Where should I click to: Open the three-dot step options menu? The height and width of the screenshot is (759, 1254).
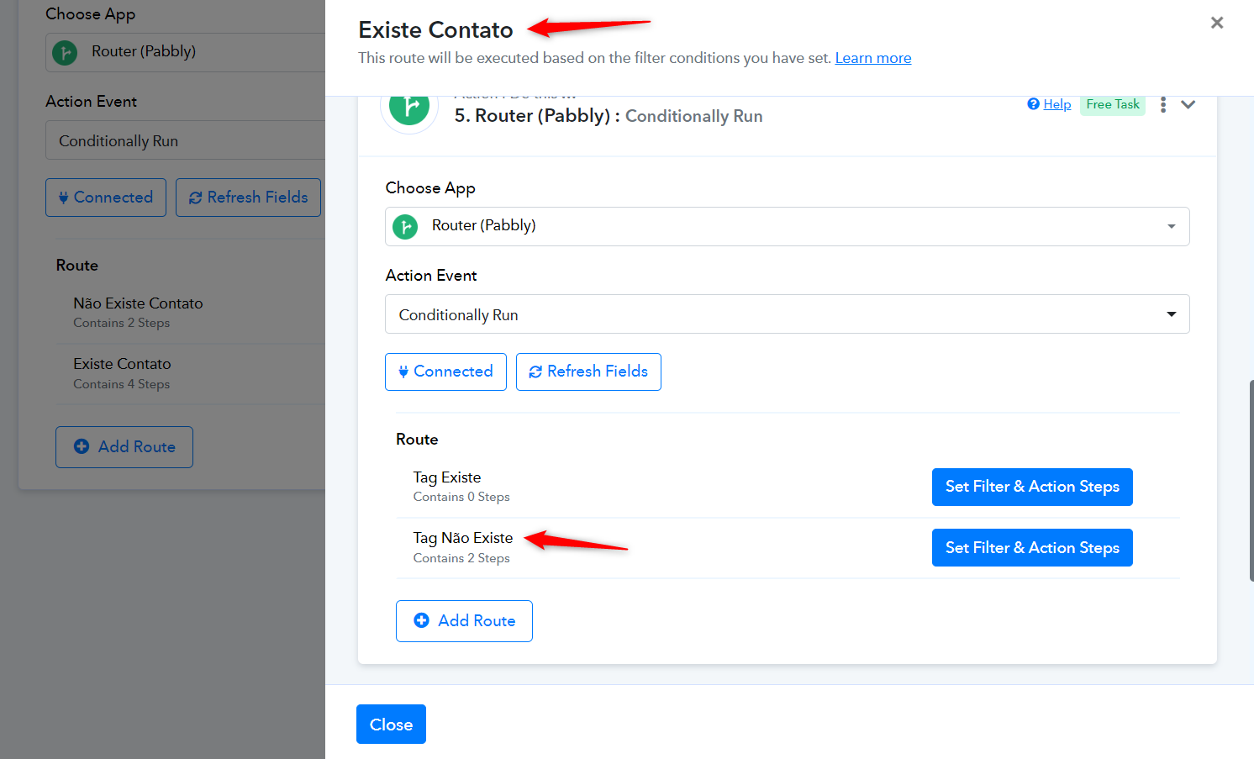1163,104
